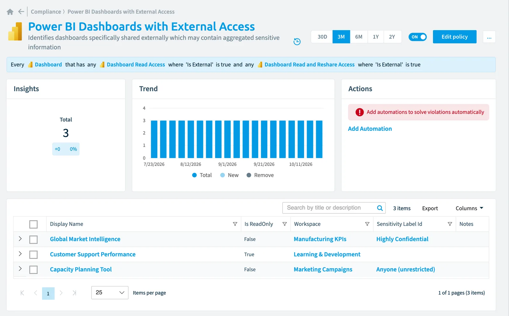Screen dimensions: 509x316
Task: Click the Power BI logo icon
Action: click(x=15, y=31)
